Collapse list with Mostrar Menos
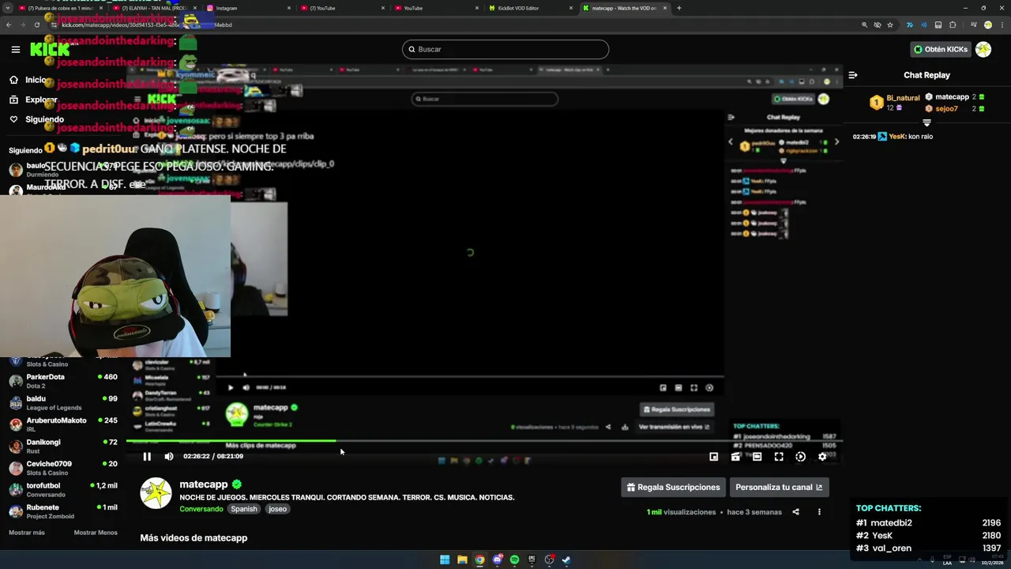This screenshot has width=1011, height=569. 96,533
